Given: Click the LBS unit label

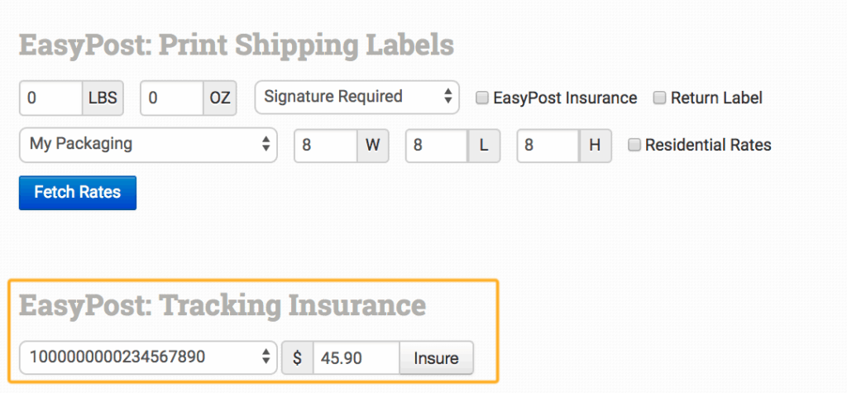Looking at the screenshot, I should (x=103, y=98).
